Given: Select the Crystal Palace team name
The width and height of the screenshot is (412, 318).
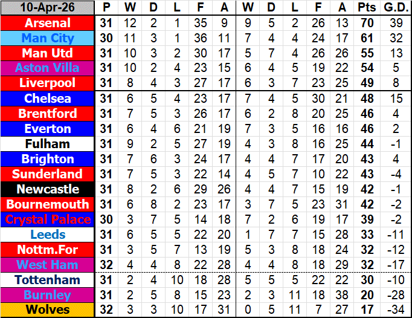Looking at the screenshot, I should [48, 219].
